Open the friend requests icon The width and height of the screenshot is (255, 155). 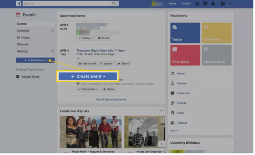[197, 3]
